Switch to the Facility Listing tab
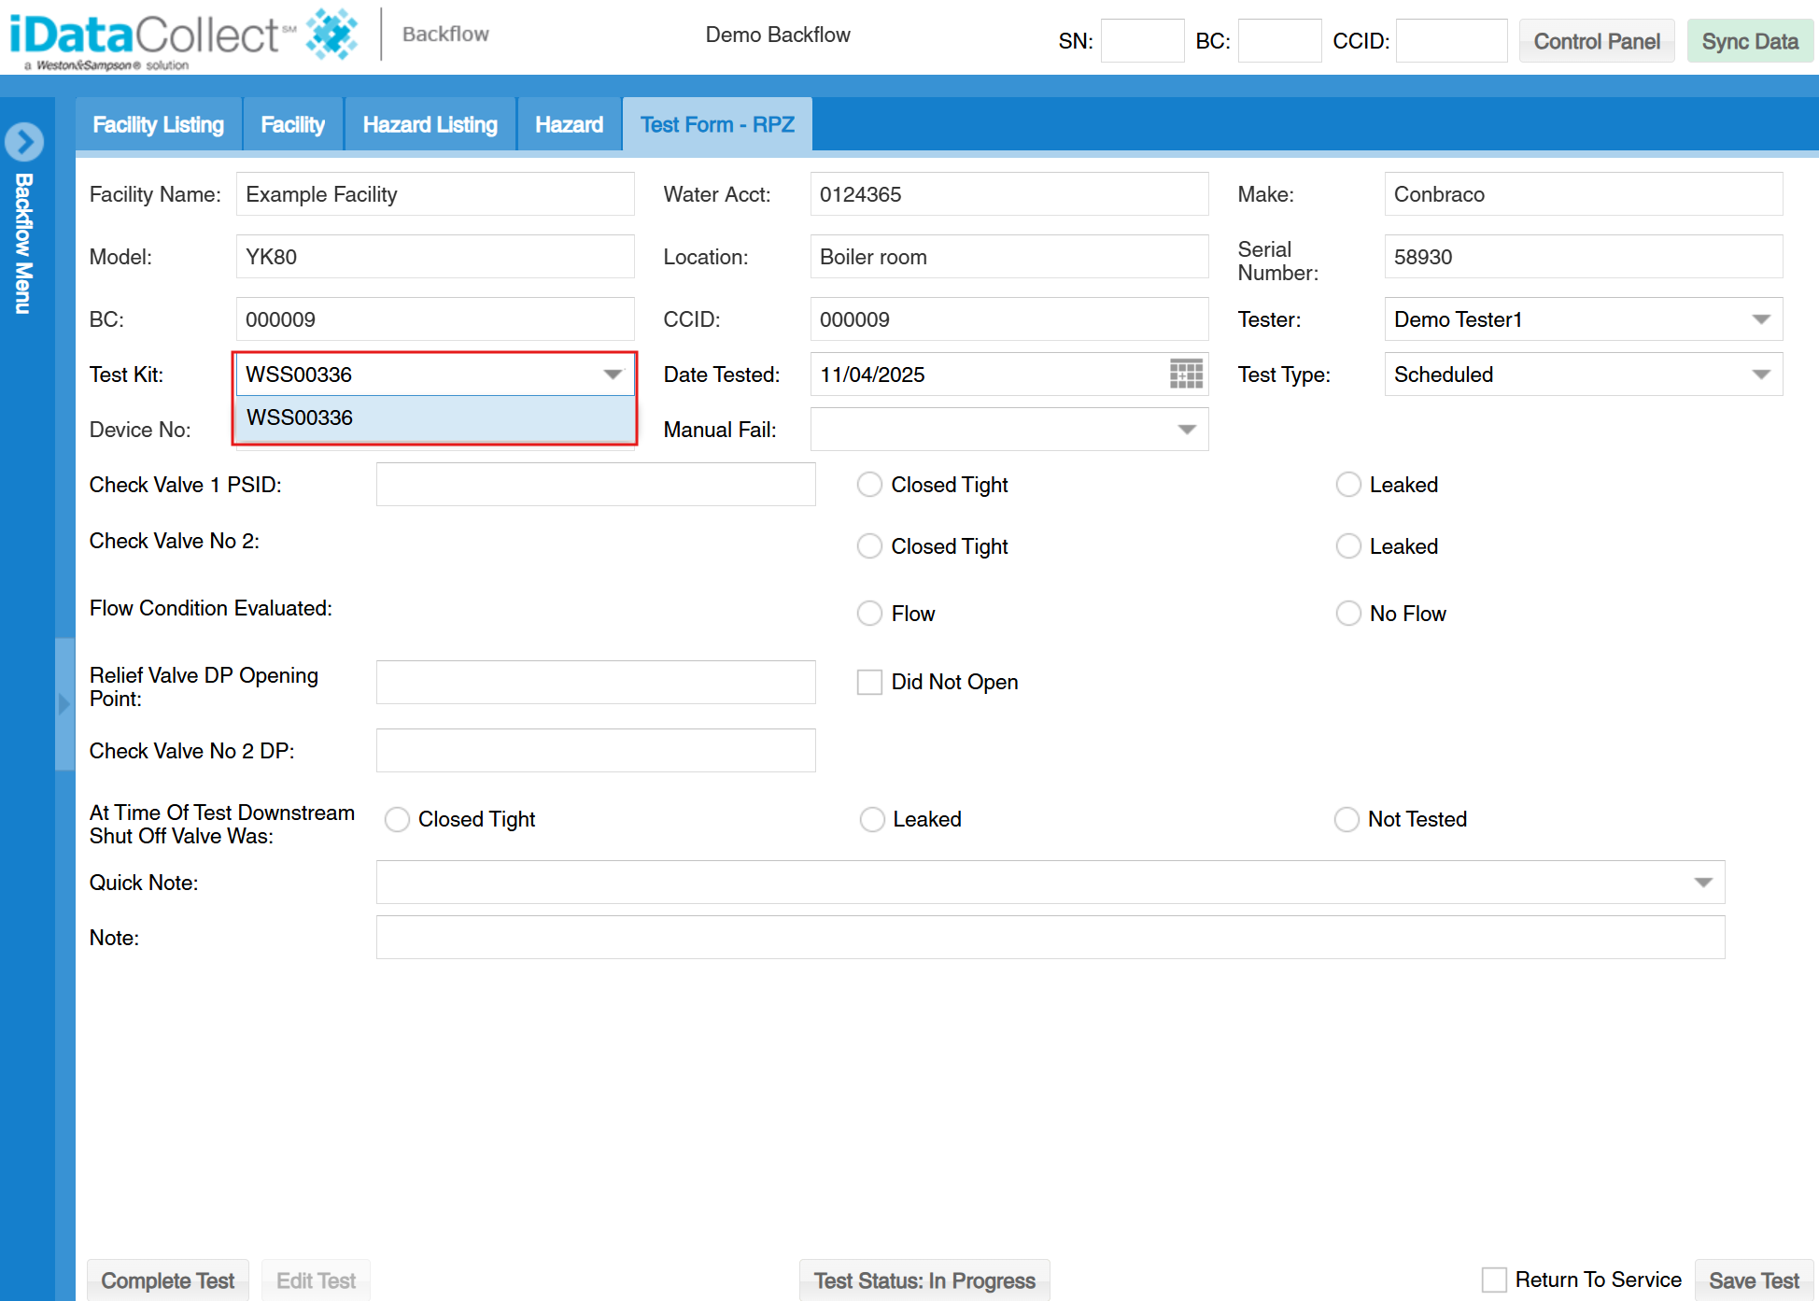 pyautogui.click(x=158, y=123)
